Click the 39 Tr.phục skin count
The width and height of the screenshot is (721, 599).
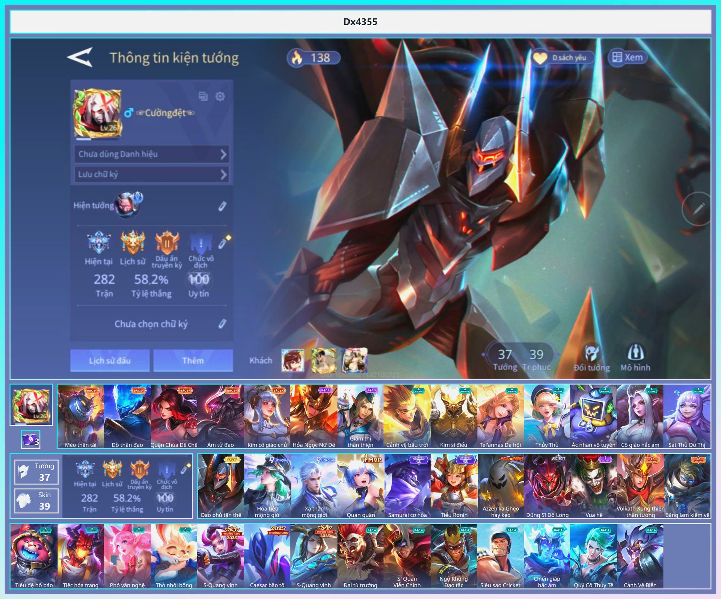536,359
